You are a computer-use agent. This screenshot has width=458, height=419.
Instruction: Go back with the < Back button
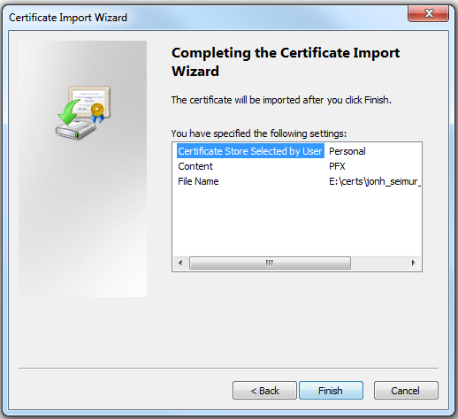pos(264,391)
